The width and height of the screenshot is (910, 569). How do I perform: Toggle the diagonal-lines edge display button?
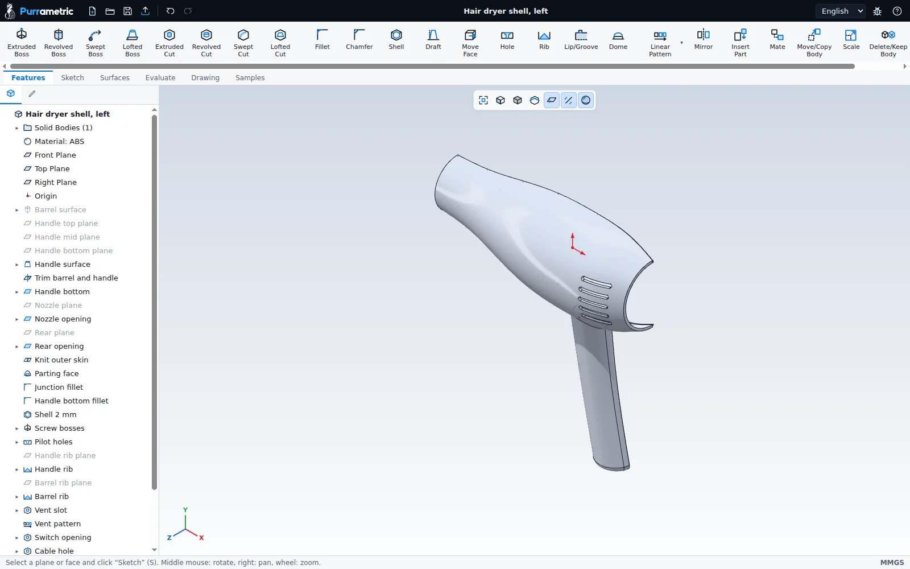[x=569, y=100]
